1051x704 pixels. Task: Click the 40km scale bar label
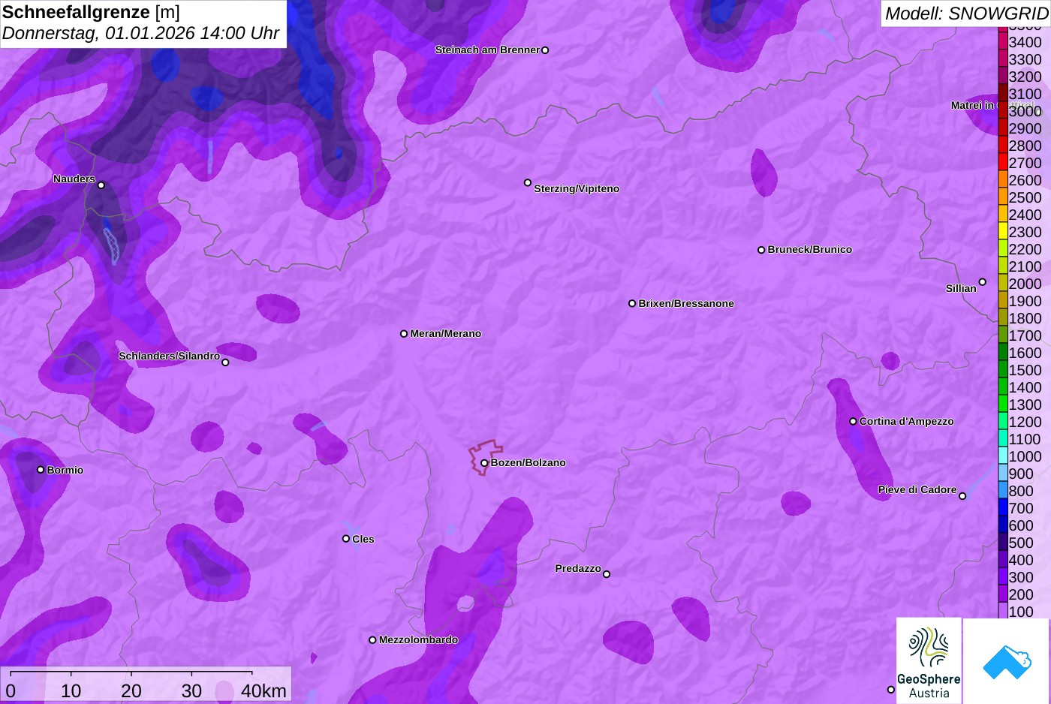(x=264, y=690)
